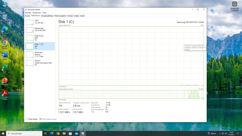Open the Word desktop shortcut
Viewport: 242px width, 136px height.
click(5, 56)
